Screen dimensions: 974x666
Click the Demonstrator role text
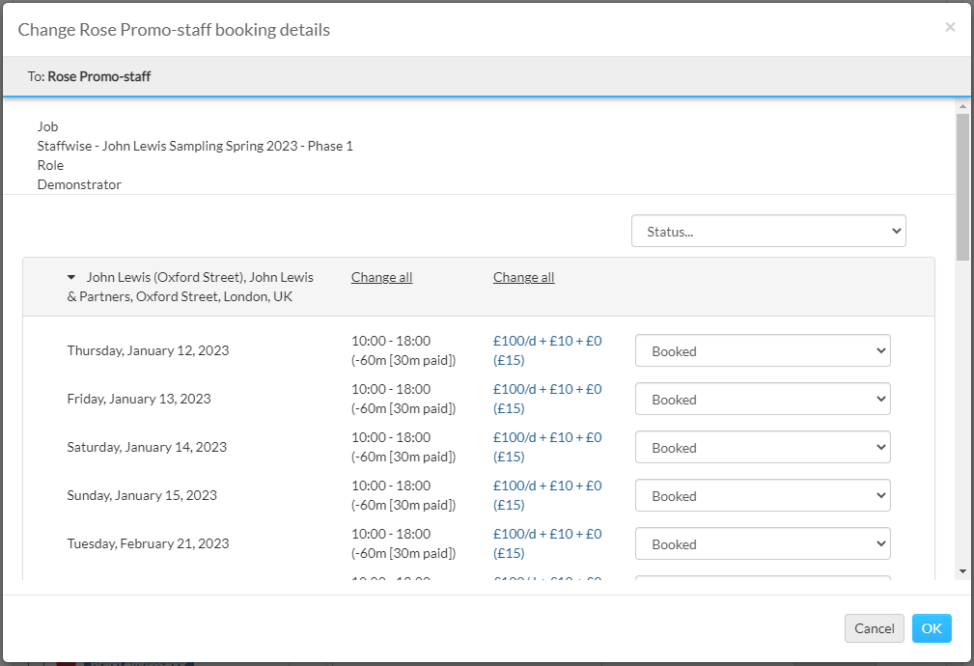79,184
